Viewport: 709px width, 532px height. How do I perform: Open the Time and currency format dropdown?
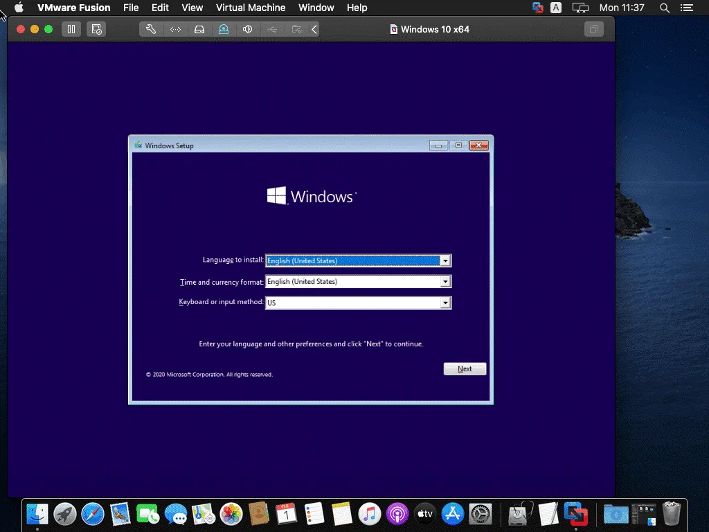(x=445, y=282)
